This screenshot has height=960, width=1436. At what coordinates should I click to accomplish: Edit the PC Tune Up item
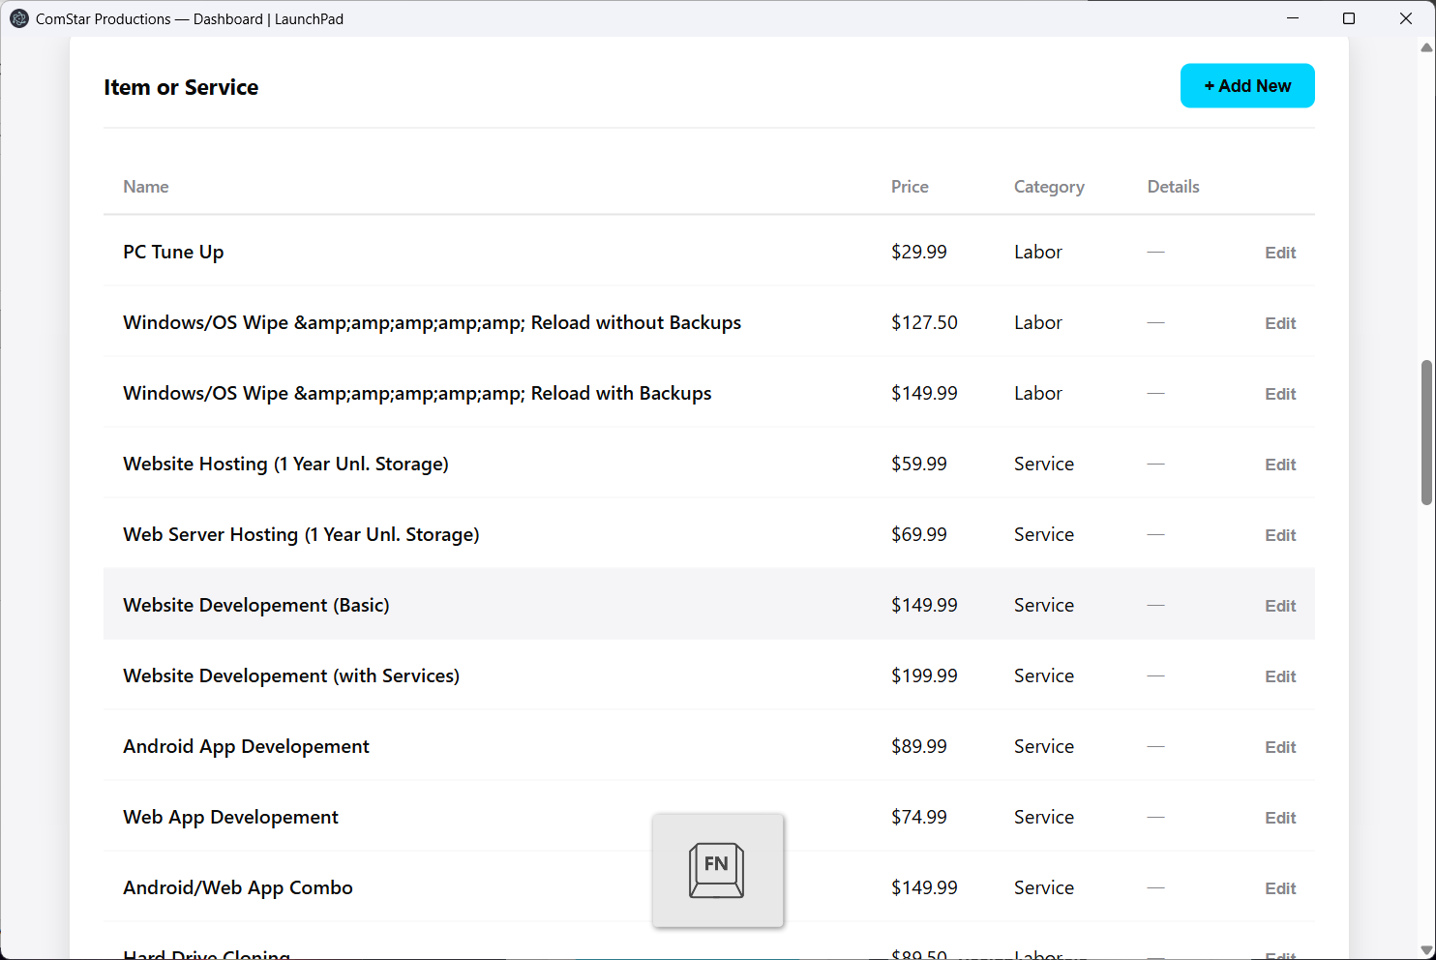[x=1279, y=253]
